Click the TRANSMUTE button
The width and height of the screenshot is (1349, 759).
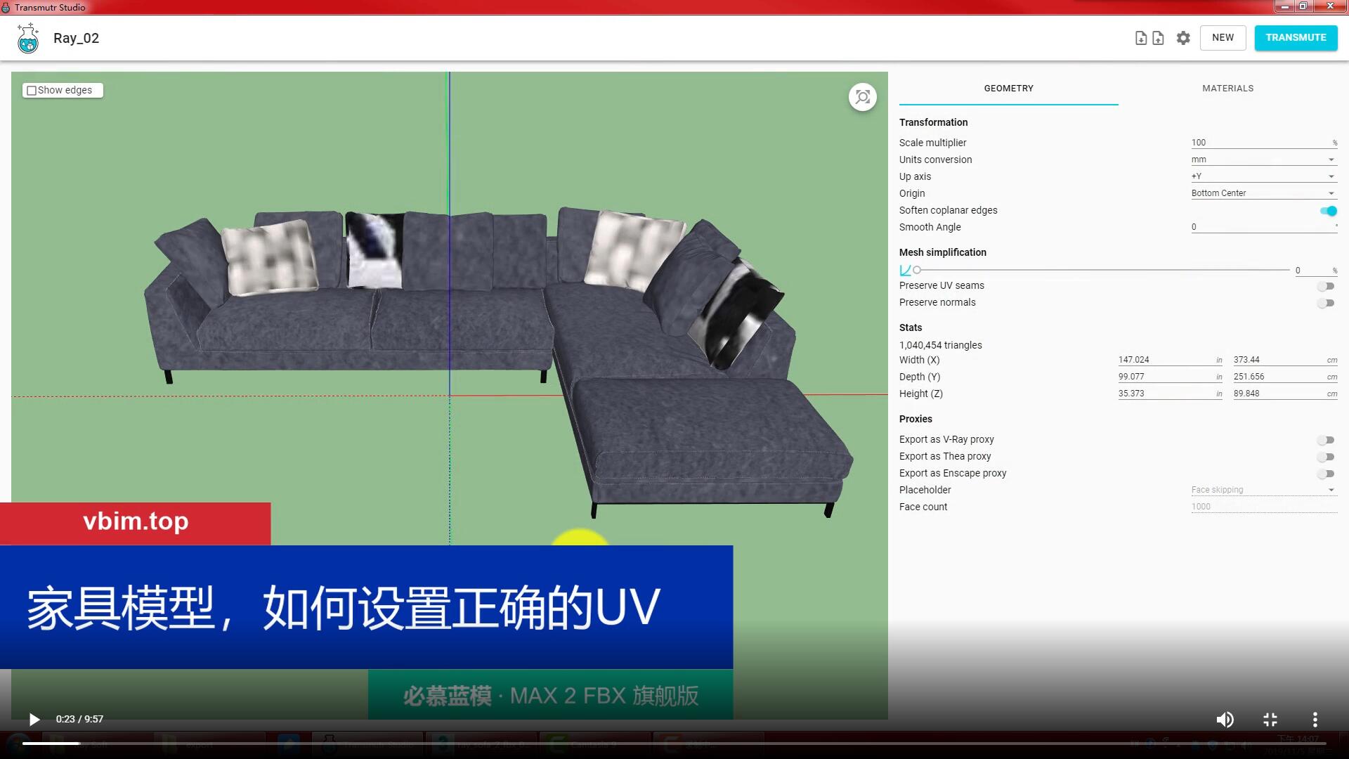[1296, 38]
